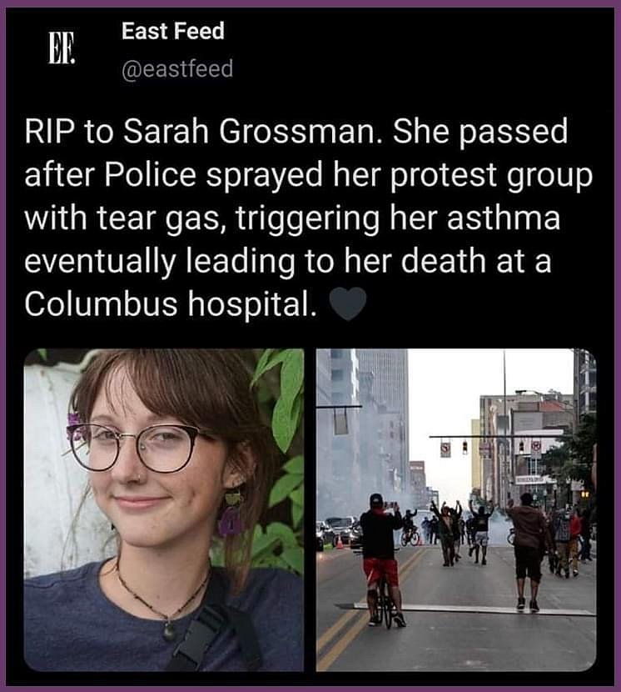Image resolution: width=621 pixels, height=692 pixels.
Task: Click the black heart emoji
Action: coord(348,303)
